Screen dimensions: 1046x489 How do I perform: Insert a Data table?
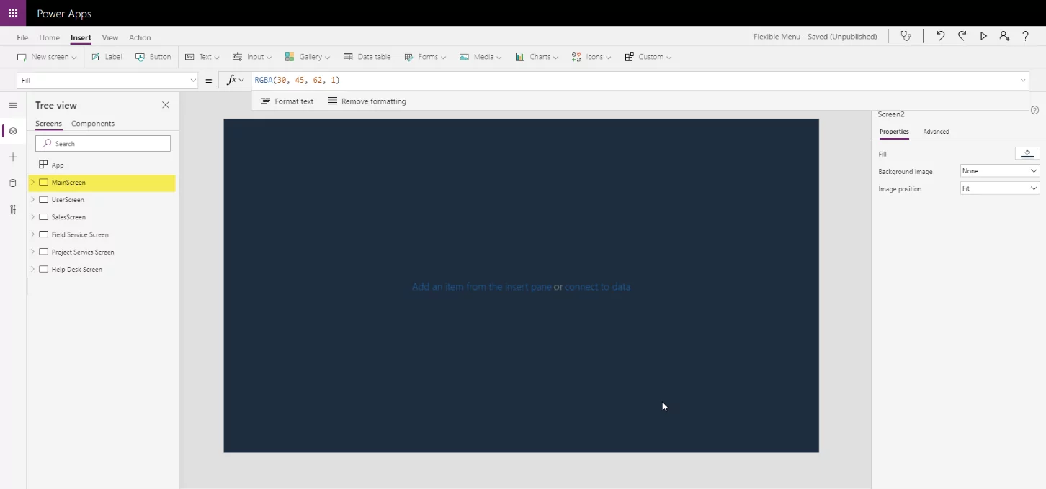[367, 57]
